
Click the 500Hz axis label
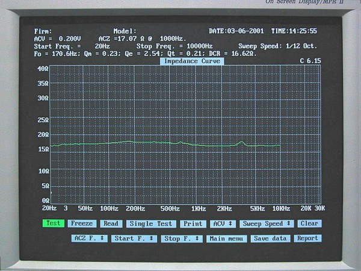point(170,209)
